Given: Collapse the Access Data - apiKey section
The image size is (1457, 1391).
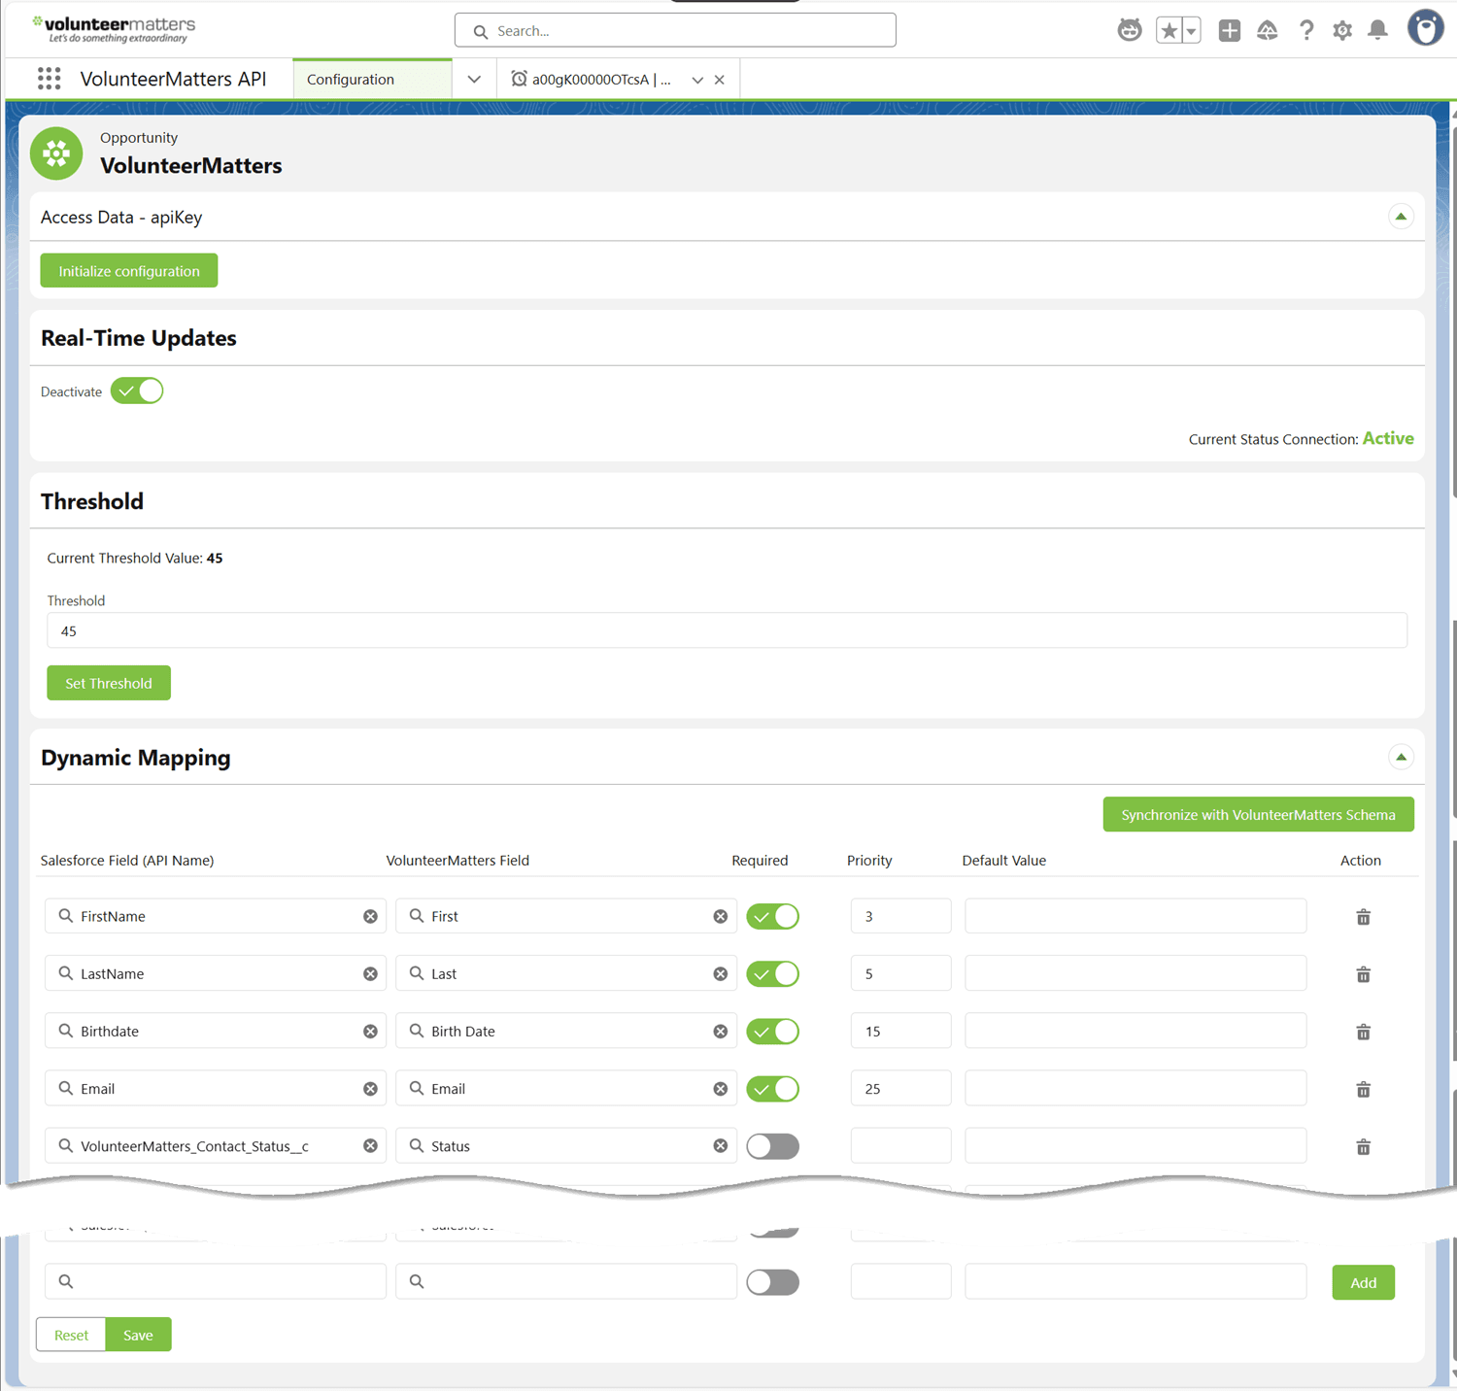Looking at the screenshot, I should (x=1400, y=217).
